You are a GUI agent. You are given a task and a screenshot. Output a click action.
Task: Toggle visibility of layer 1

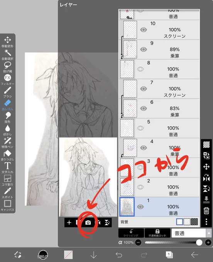click(140, 207)
